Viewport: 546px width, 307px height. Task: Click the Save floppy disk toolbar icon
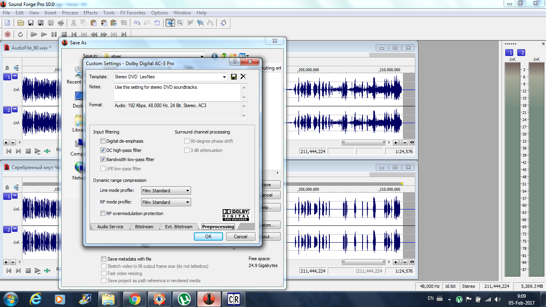(x=30, y=23)
